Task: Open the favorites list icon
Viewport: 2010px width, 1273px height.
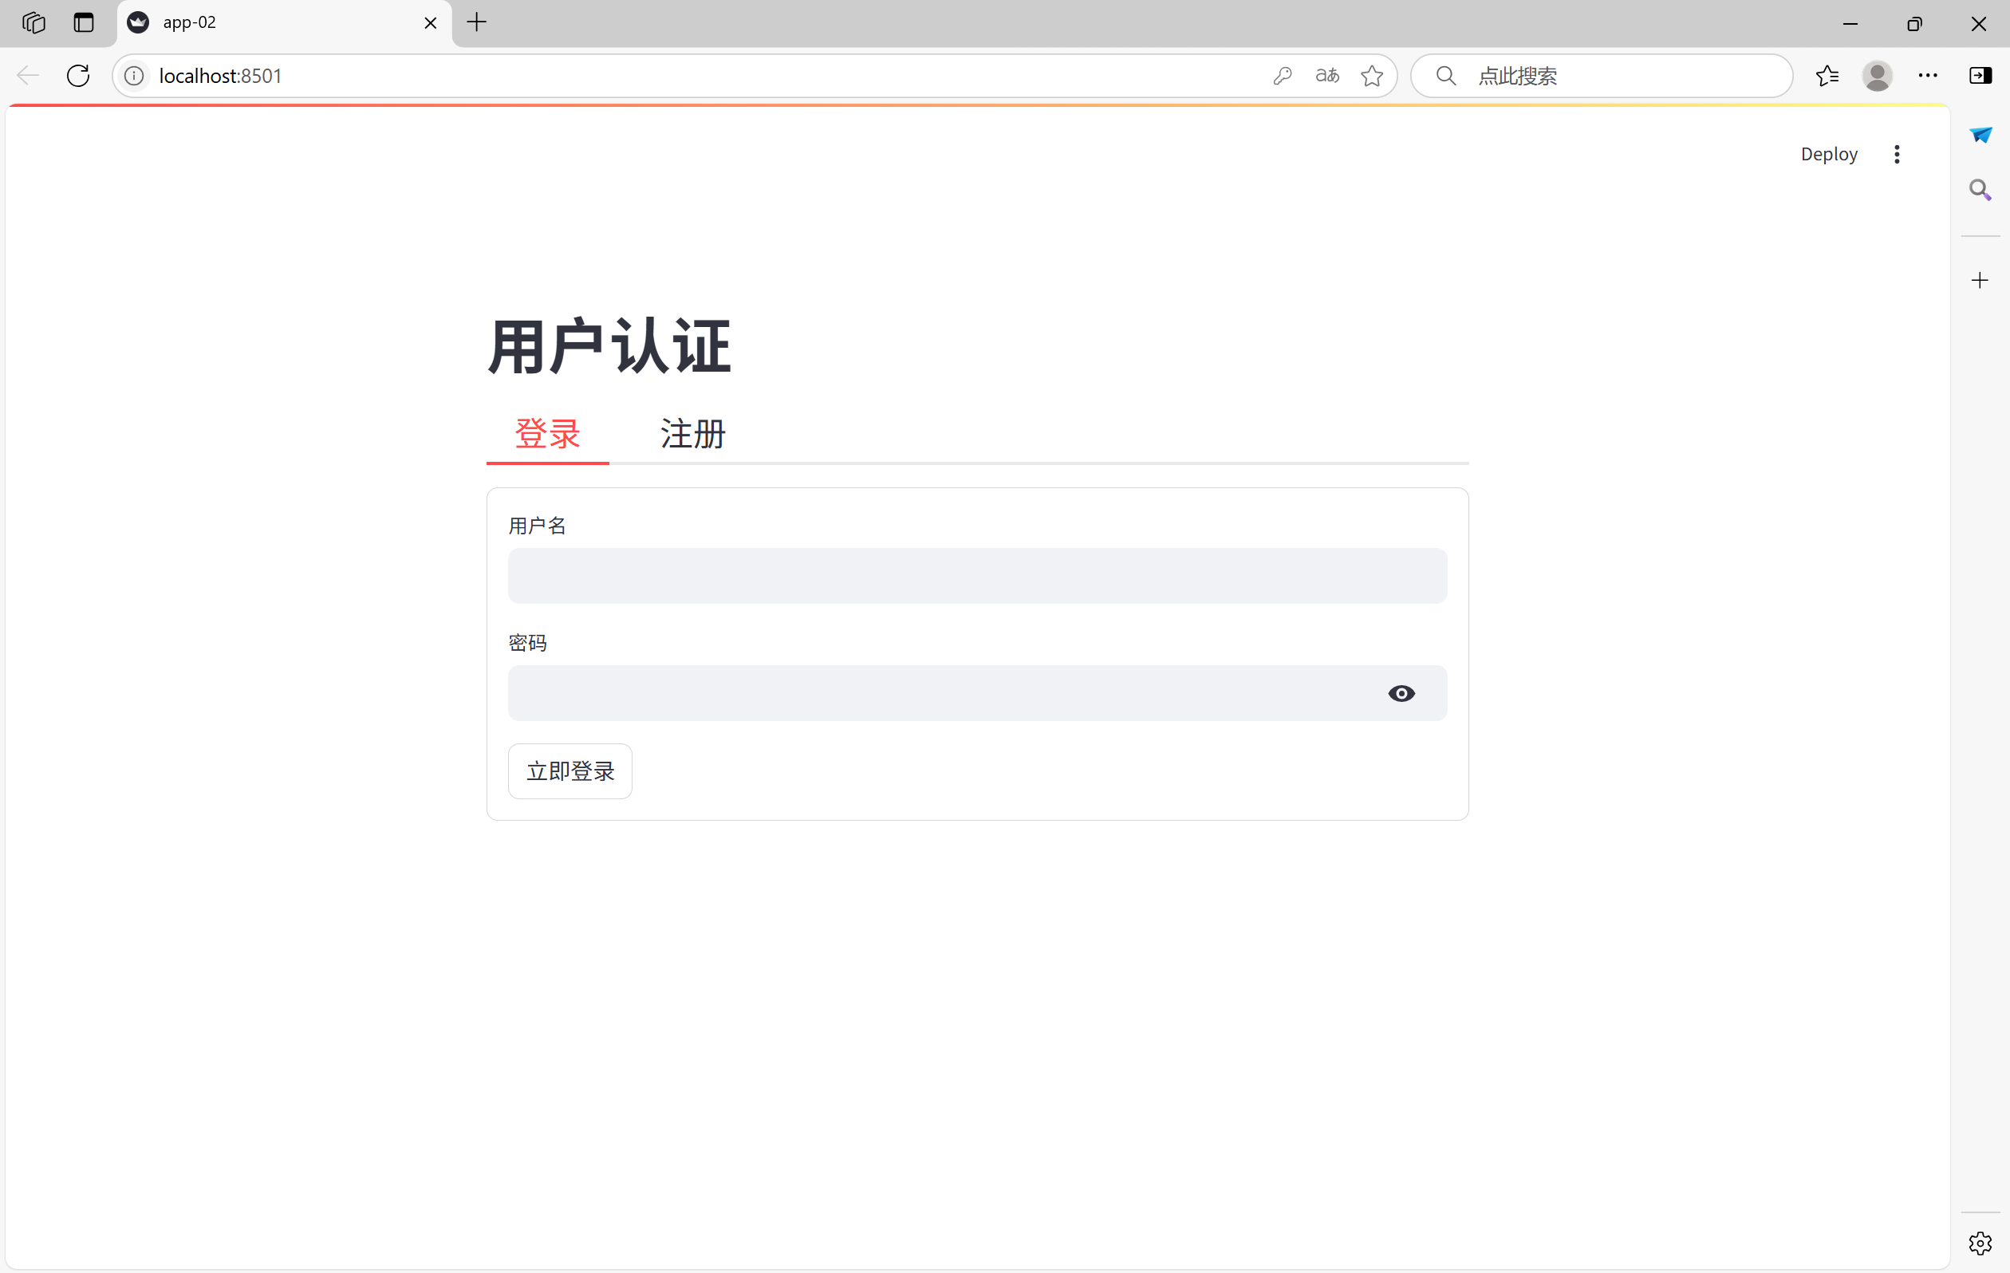Action: pyautogui.click(x=1827, y=76)
